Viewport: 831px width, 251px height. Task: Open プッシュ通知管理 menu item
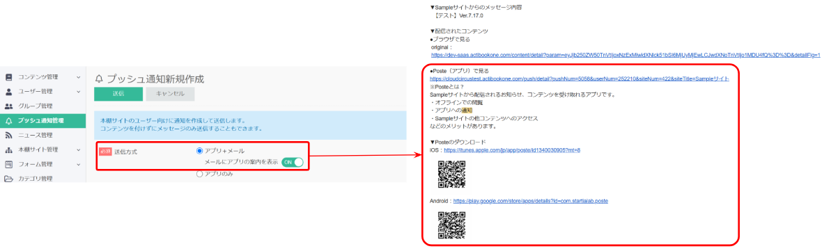(x=43, y=121)
